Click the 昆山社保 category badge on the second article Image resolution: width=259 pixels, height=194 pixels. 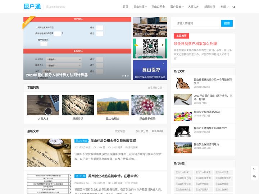[80, 176]
